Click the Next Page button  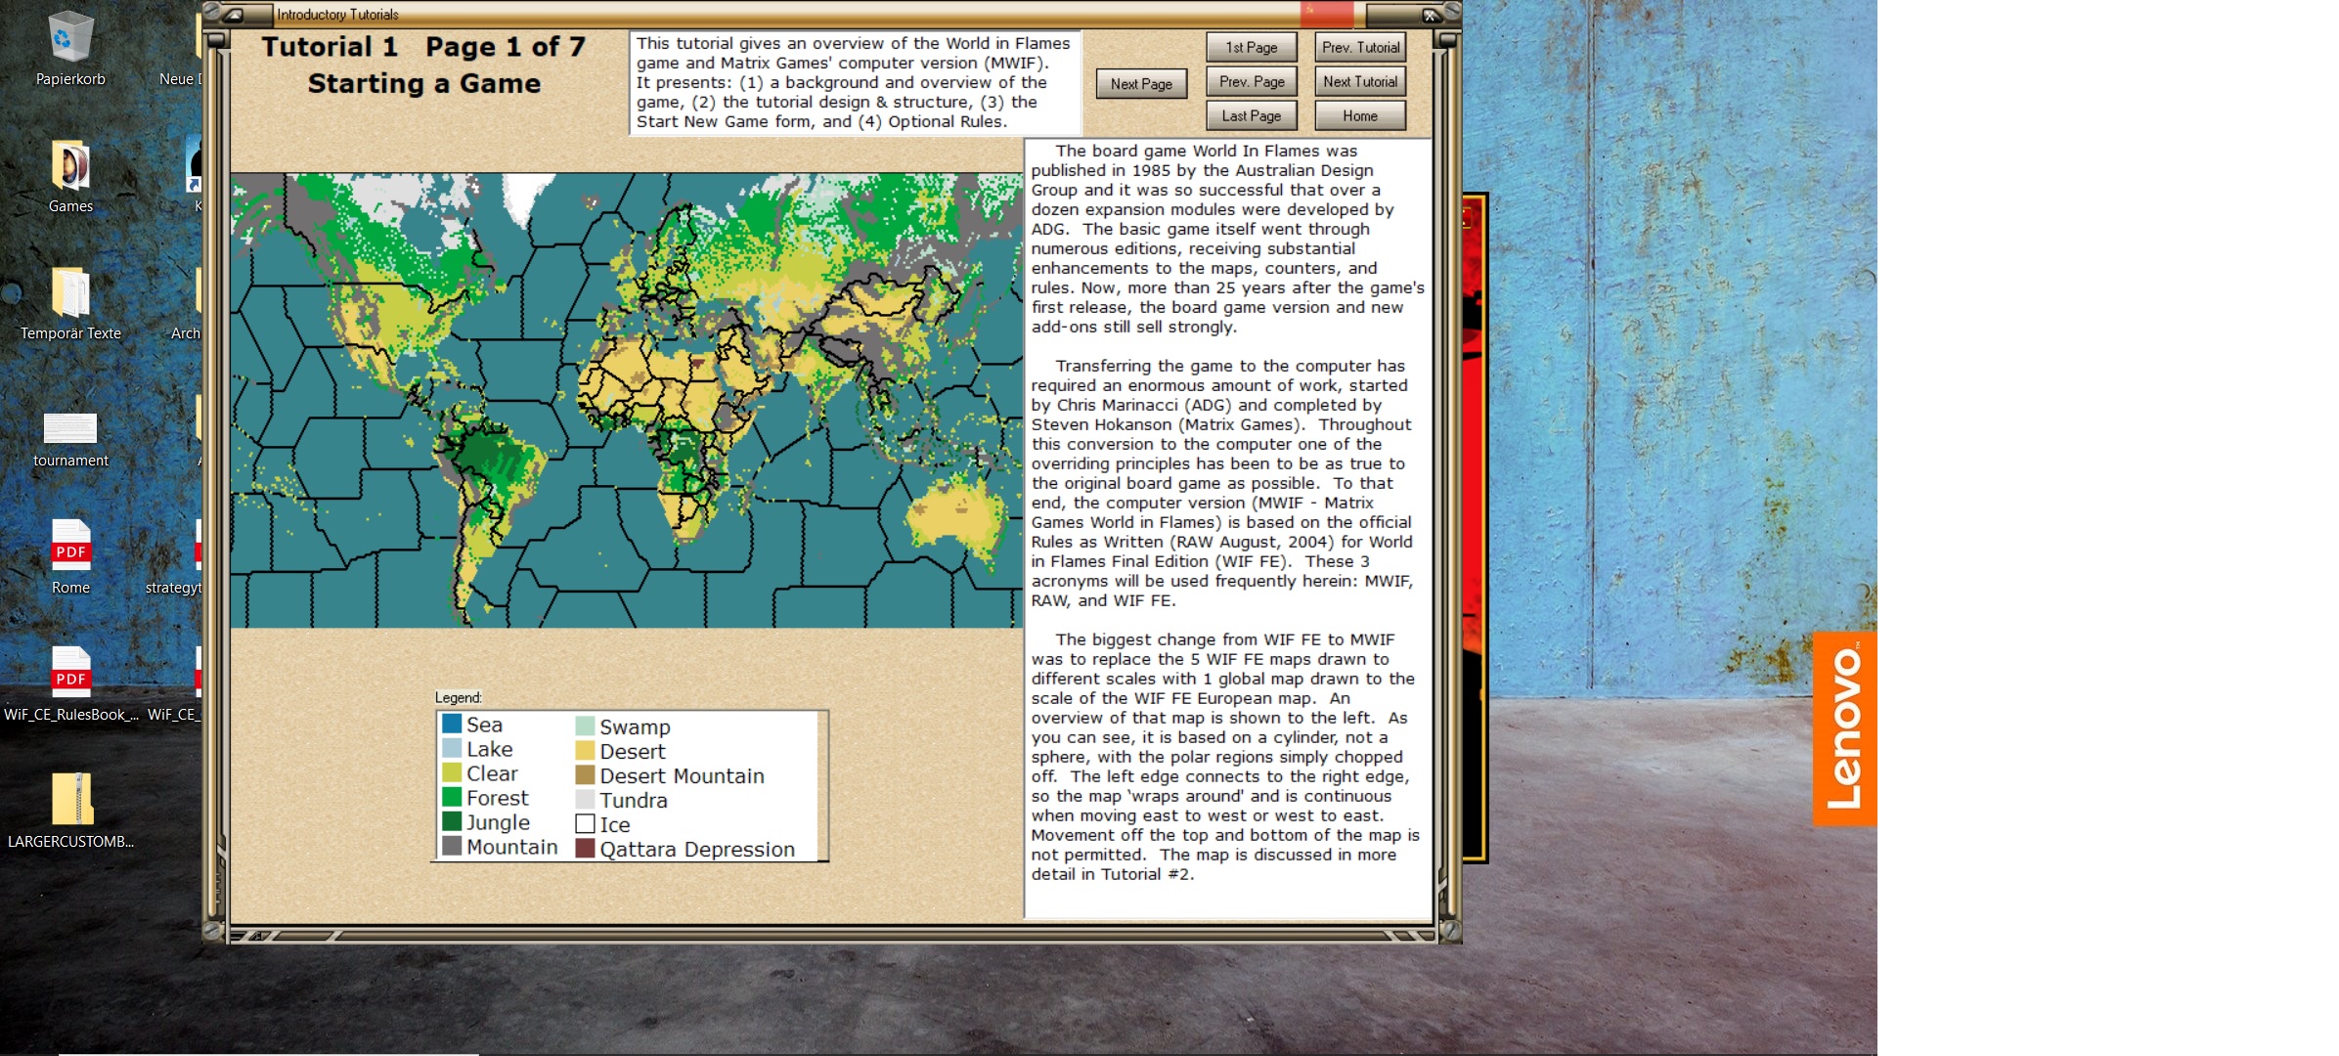pos(1140,84)
